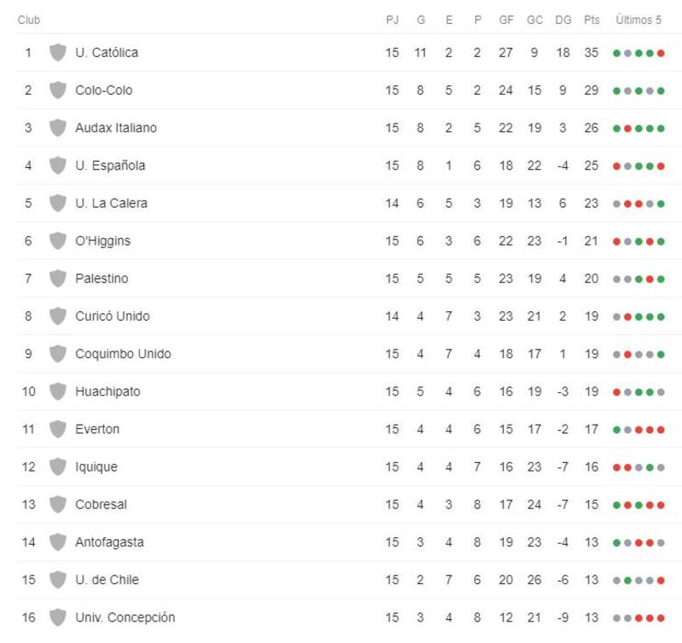
Task: Click the Pts column header
Action: pyautogui.click(x=592, y=20)
